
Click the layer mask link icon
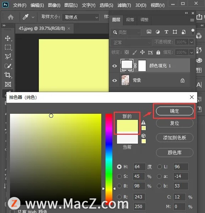click(135, 66)
